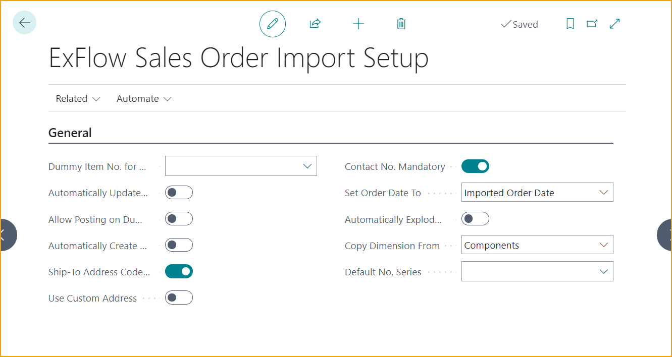Image resolution: width=672 pixels, height=357 pixels.
Task: Click the Edit pencil icon
Action: [273, 24]
